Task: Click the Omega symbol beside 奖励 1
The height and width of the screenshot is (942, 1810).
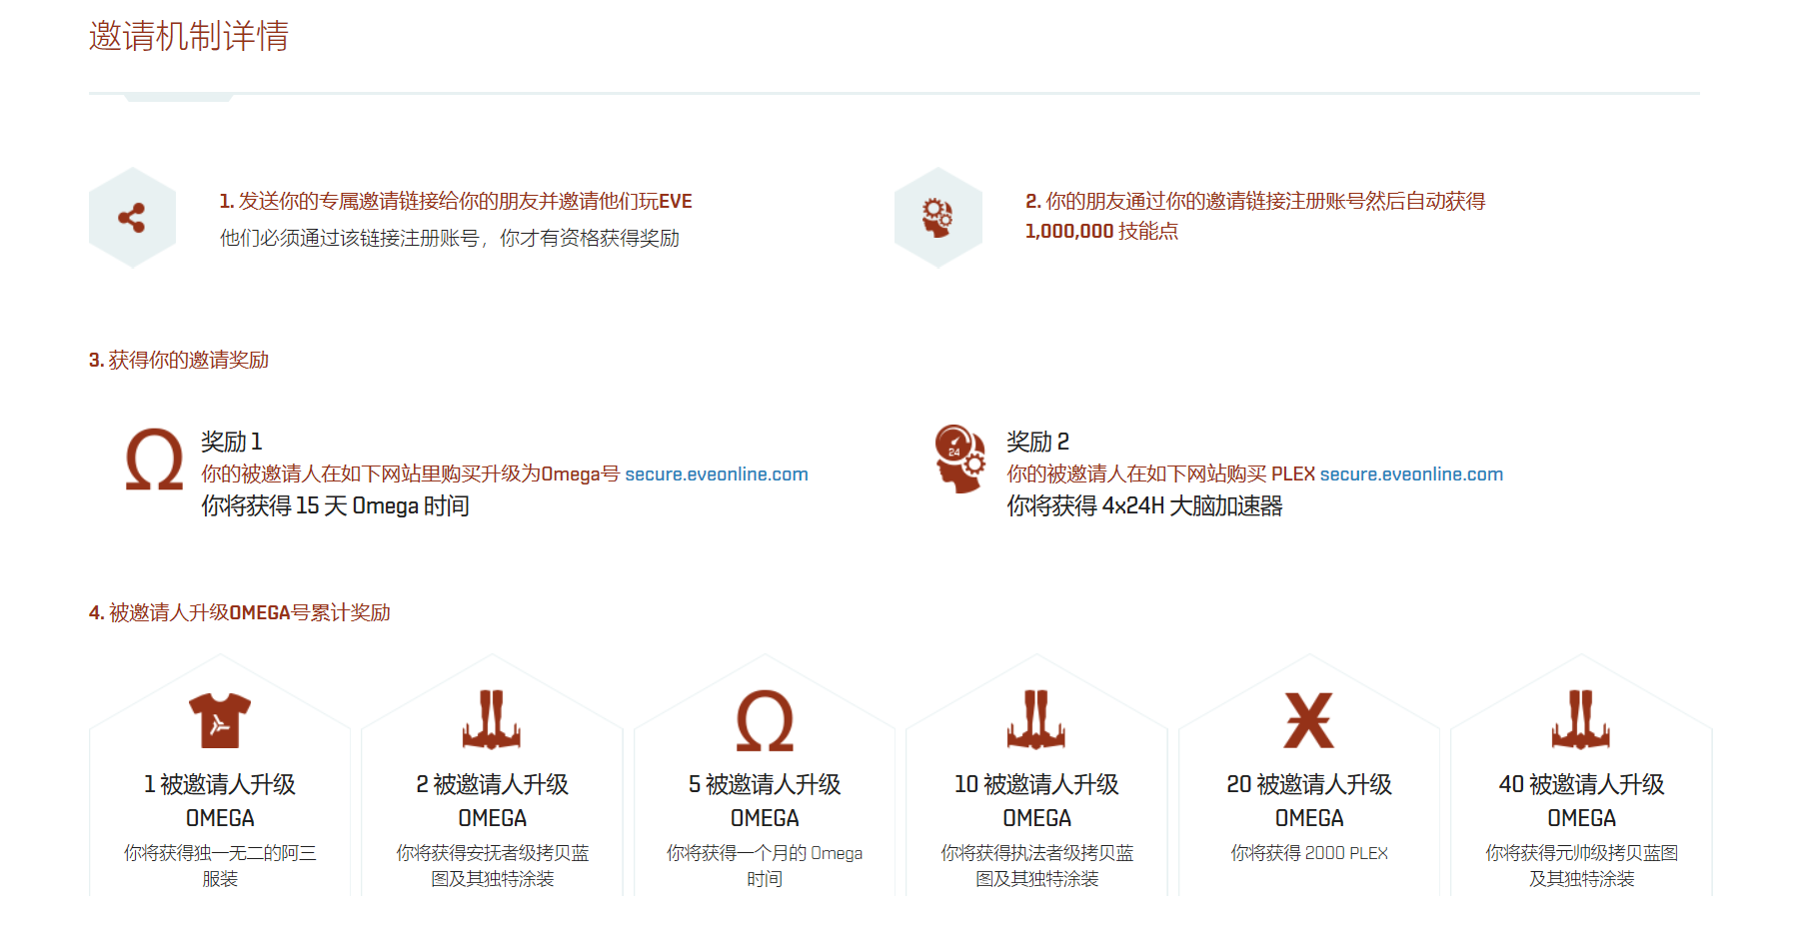Action: click(154, 460)
